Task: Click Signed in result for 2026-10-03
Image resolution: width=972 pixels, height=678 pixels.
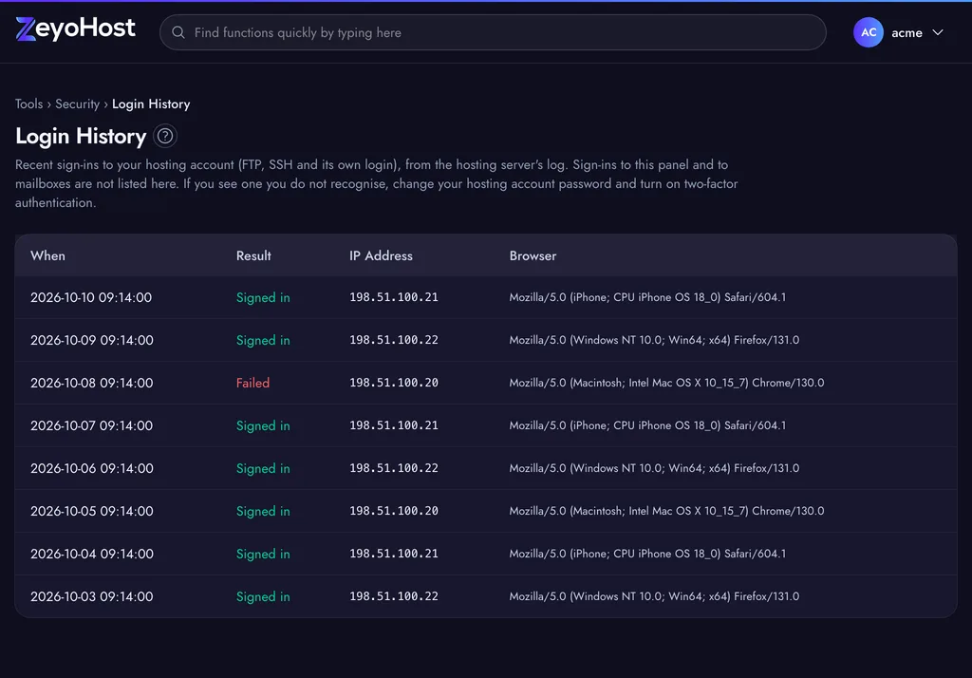Action: click(263, 597)
